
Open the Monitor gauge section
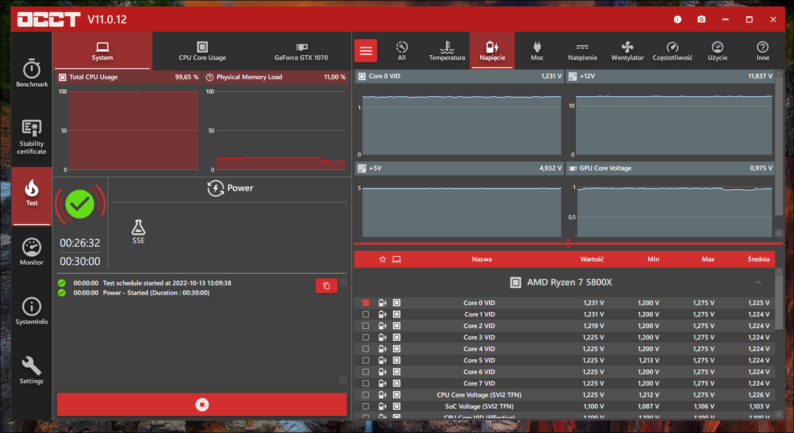[32, 251]
